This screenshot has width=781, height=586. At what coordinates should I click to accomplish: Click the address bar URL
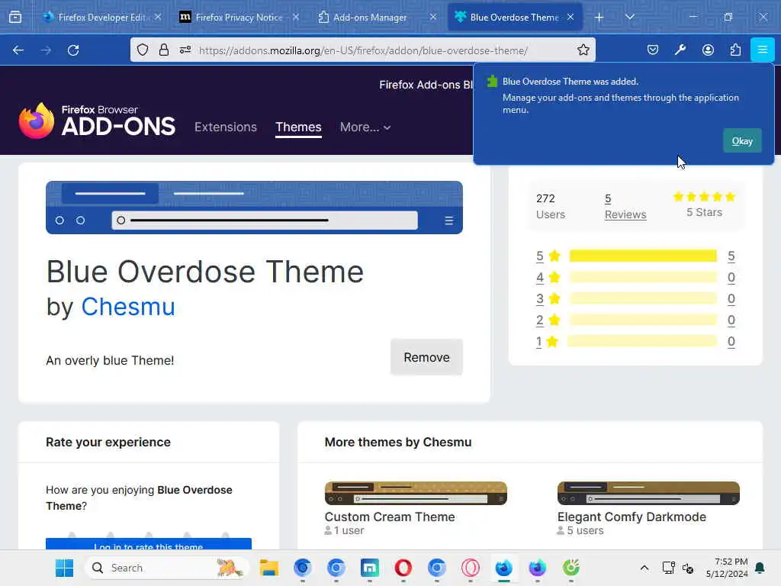tap(363, 50)
